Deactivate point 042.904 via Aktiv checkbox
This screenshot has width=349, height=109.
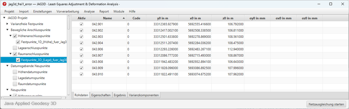[x=81, y=43]
